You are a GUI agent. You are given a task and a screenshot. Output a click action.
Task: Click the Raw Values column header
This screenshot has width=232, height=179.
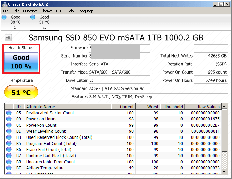203,107
